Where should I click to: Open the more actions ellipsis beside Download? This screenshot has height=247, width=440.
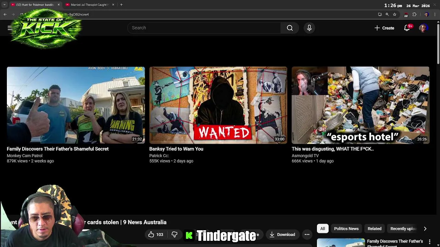point(307,235)
